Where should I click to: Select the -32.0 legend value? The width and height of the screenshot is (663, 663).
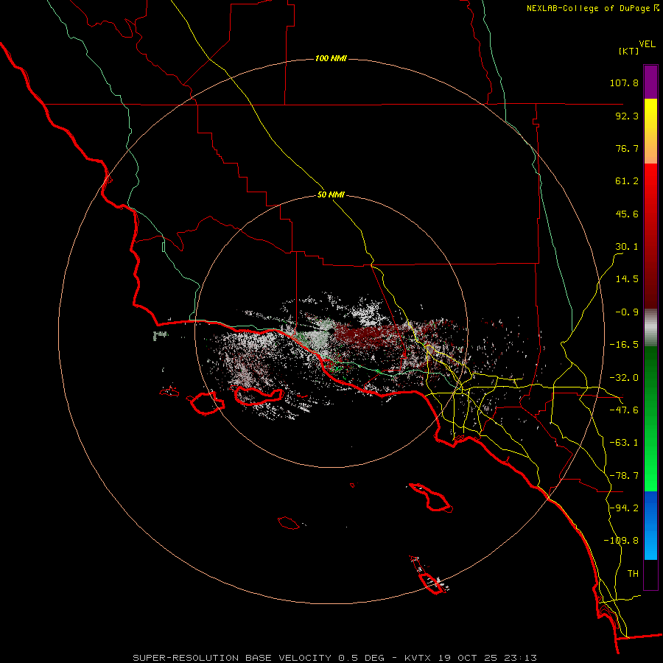(x=624, y=378)
